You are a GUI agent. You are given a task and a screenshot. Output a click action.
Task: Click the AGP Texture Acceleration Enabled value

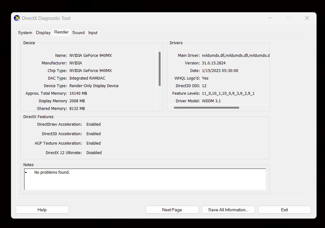[x=93, y=143]
